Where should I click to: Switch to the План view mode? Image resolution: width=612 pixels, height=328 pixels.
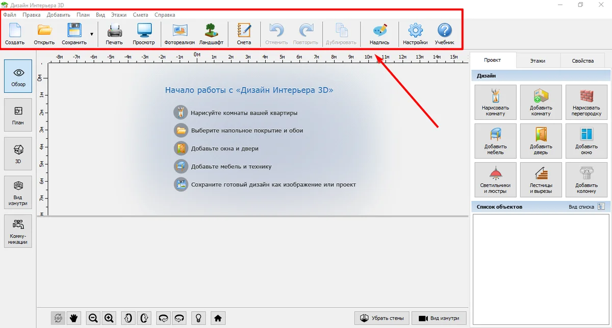pos(18,115)
